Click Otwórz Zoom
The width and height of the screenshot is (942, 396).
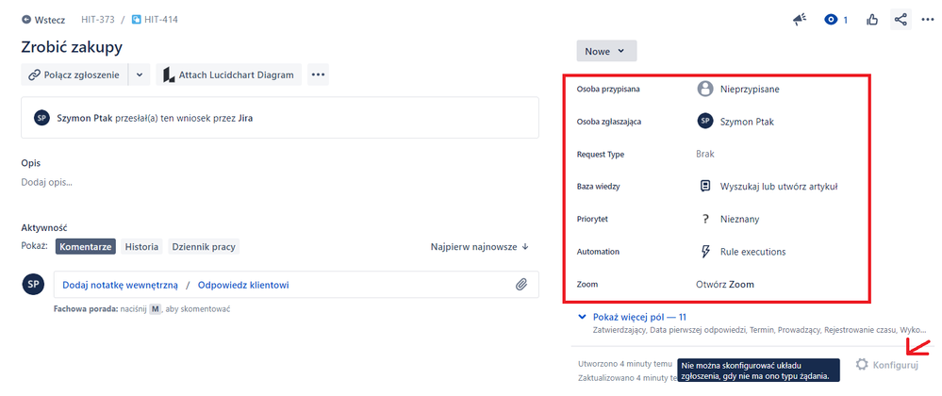724,284
